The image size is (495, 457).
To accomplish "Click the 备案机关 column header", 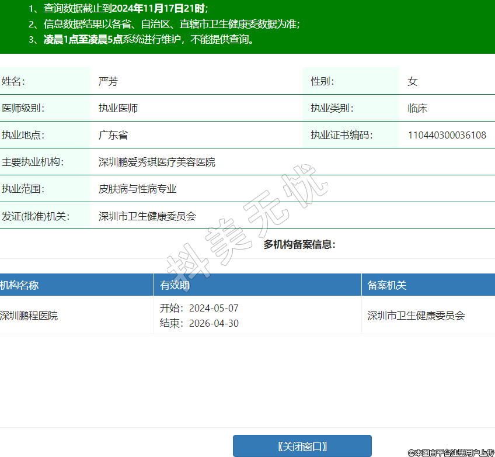I will [386, 285].
